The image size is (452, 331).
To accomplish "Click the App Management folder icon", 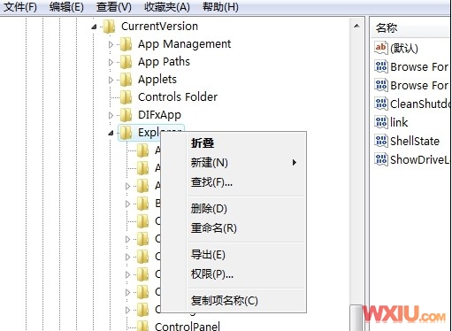I will click(126, 44).
